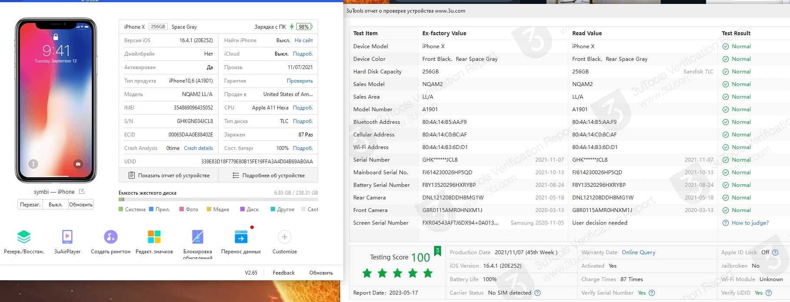Screen dimensions: 790x302
Task: Click How to judge? link
Action: (750, 223)
